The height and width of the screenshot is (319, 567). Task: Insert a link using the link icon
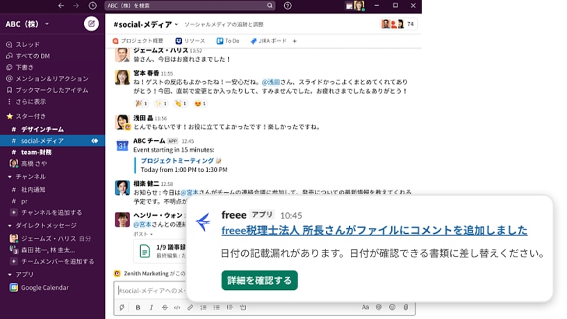click(190, 307)
